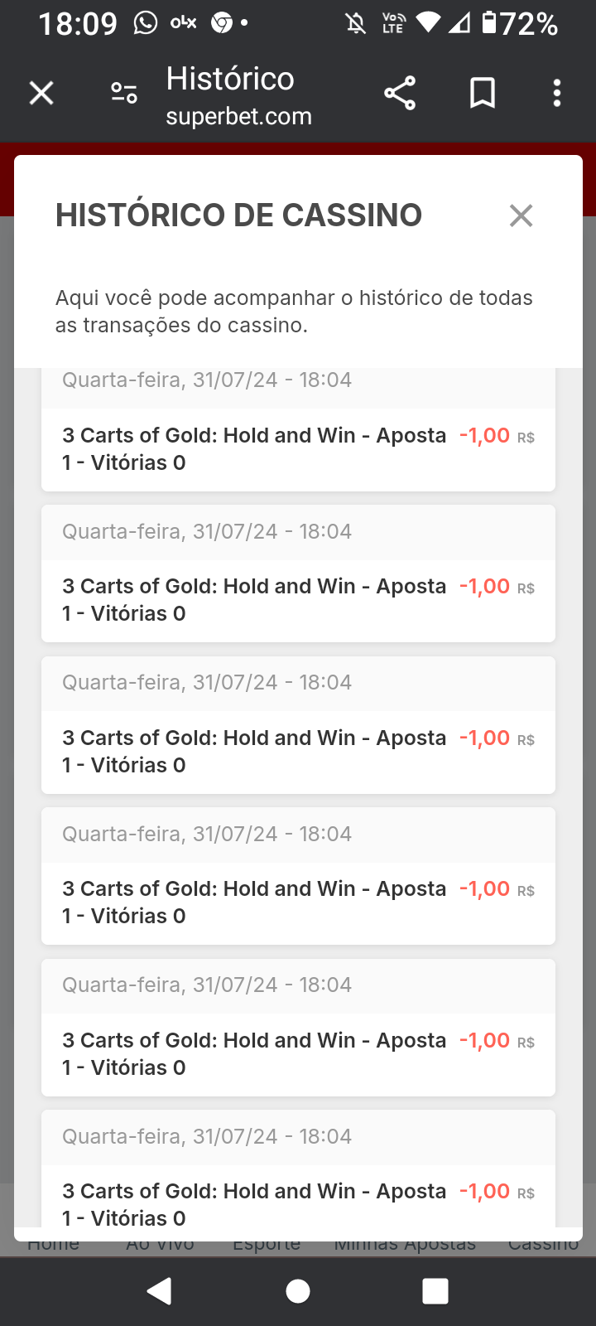The width and height of the screenshot is (596, 1326).
Task: Go to the Minhas Apostas tab
Action: [x=405, y=1245]
